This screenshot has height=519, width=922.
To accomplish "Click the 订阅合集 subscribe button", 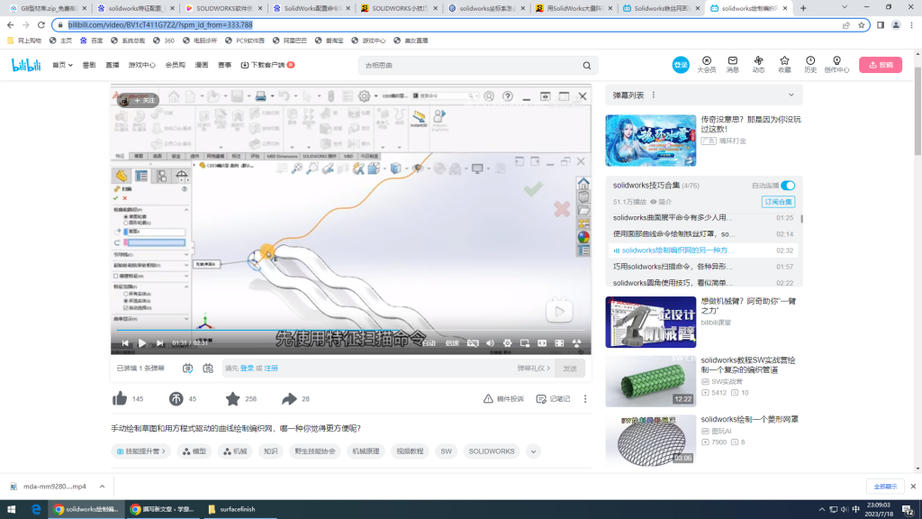I will pos(778,202).
